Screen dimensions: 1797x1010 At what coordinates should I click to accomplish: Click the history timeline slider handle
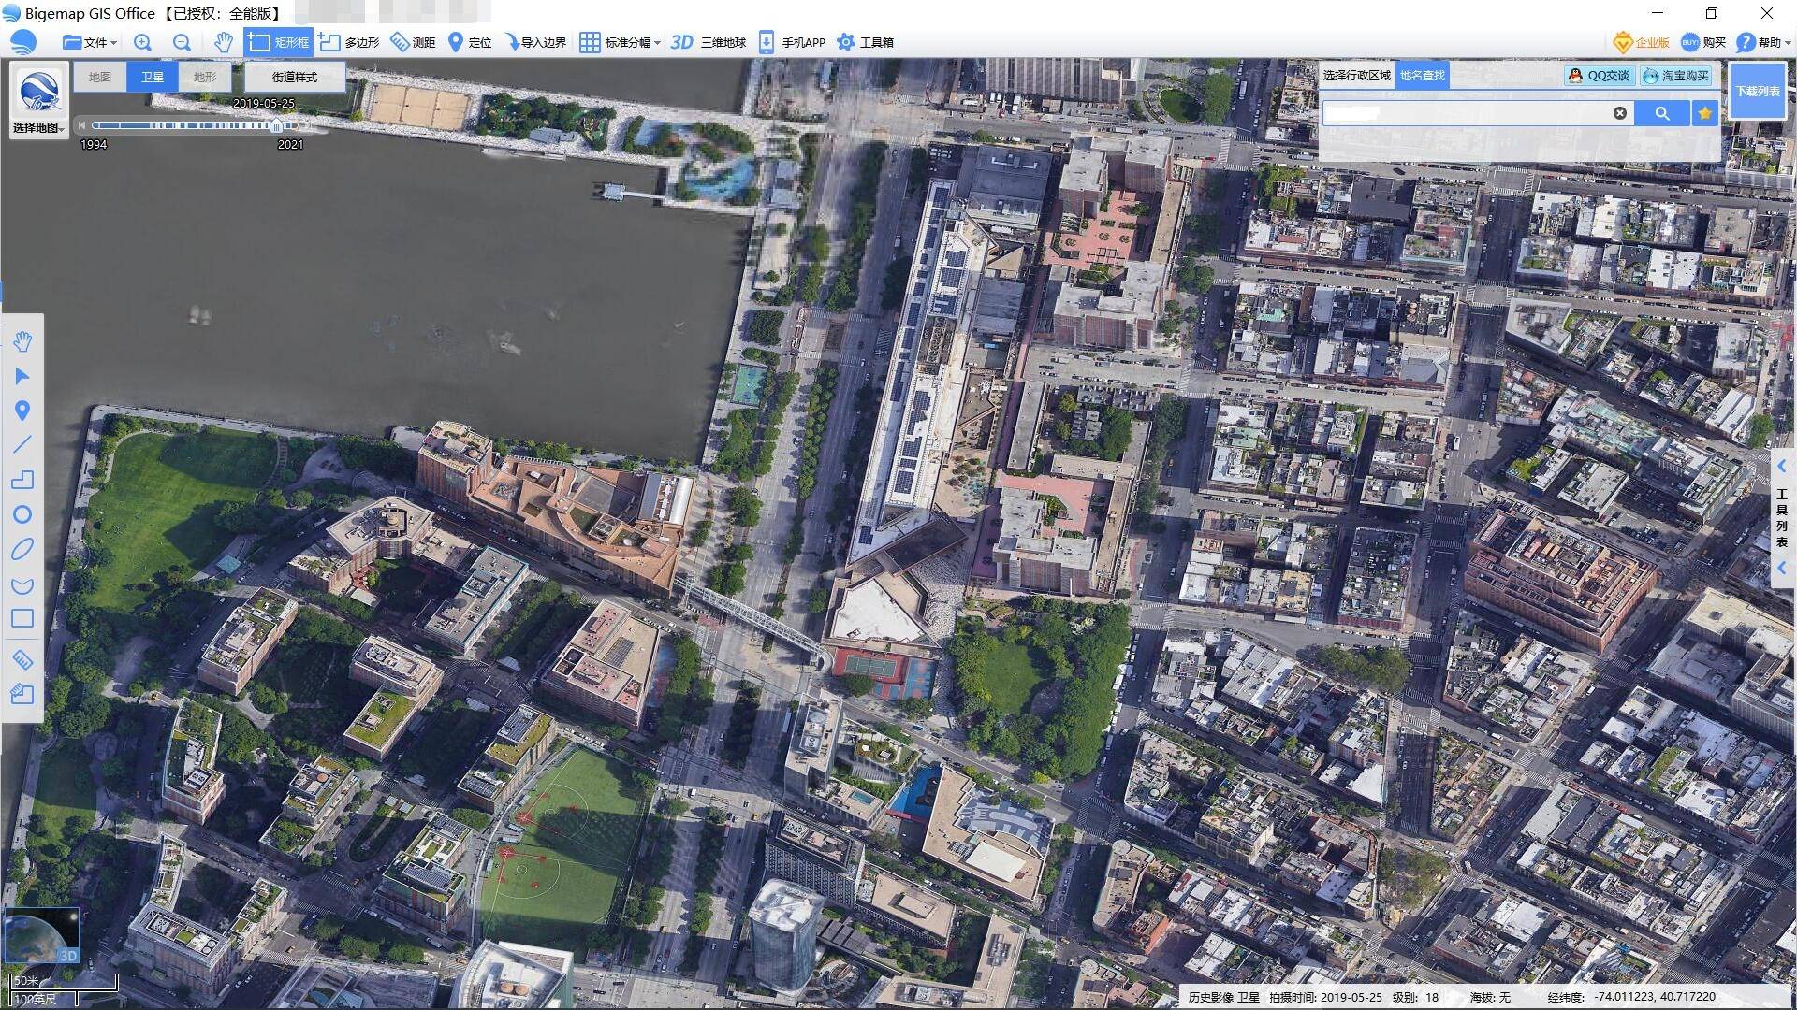(277, 125)
